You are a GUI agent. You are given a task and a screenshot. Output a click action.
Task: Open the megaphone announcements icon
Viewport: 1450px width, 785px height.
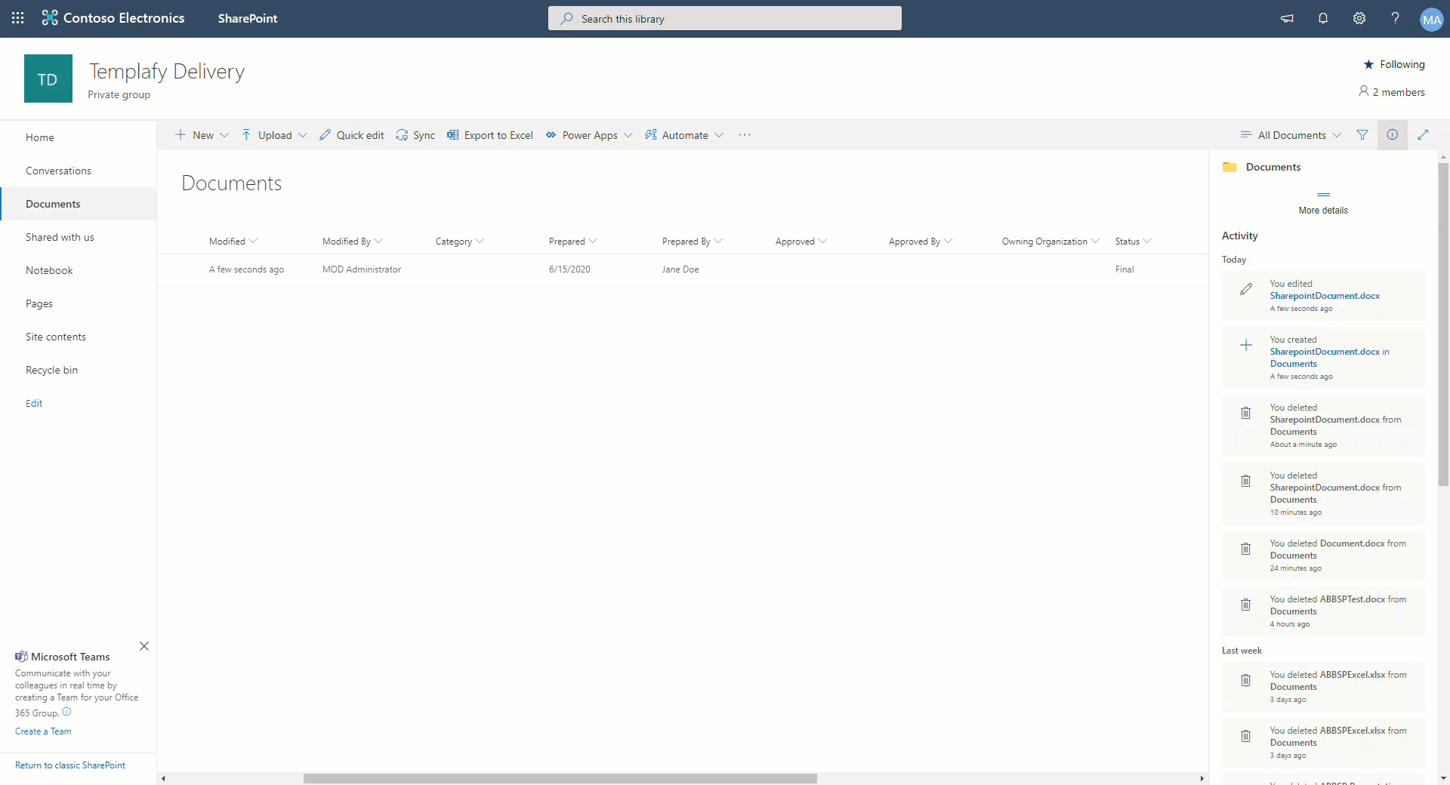coord(1287,18)
